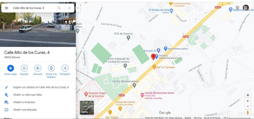Click the Guardar bookmark icon

click(x=24, y=68)
